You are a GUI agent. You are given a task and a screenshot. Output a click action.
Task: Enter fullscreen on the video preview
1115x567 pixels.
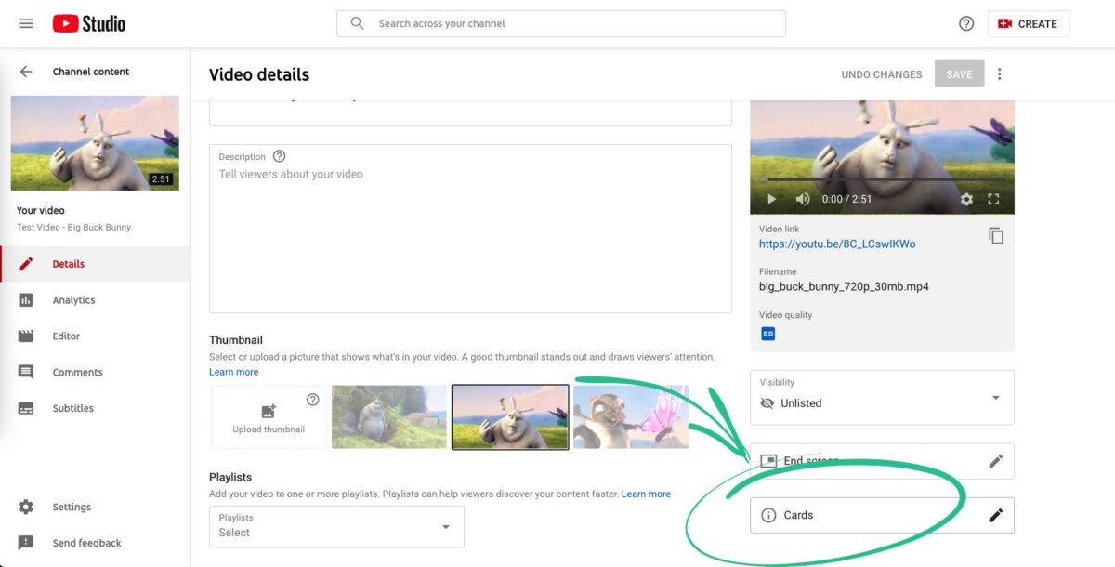[x=993, y=199]
